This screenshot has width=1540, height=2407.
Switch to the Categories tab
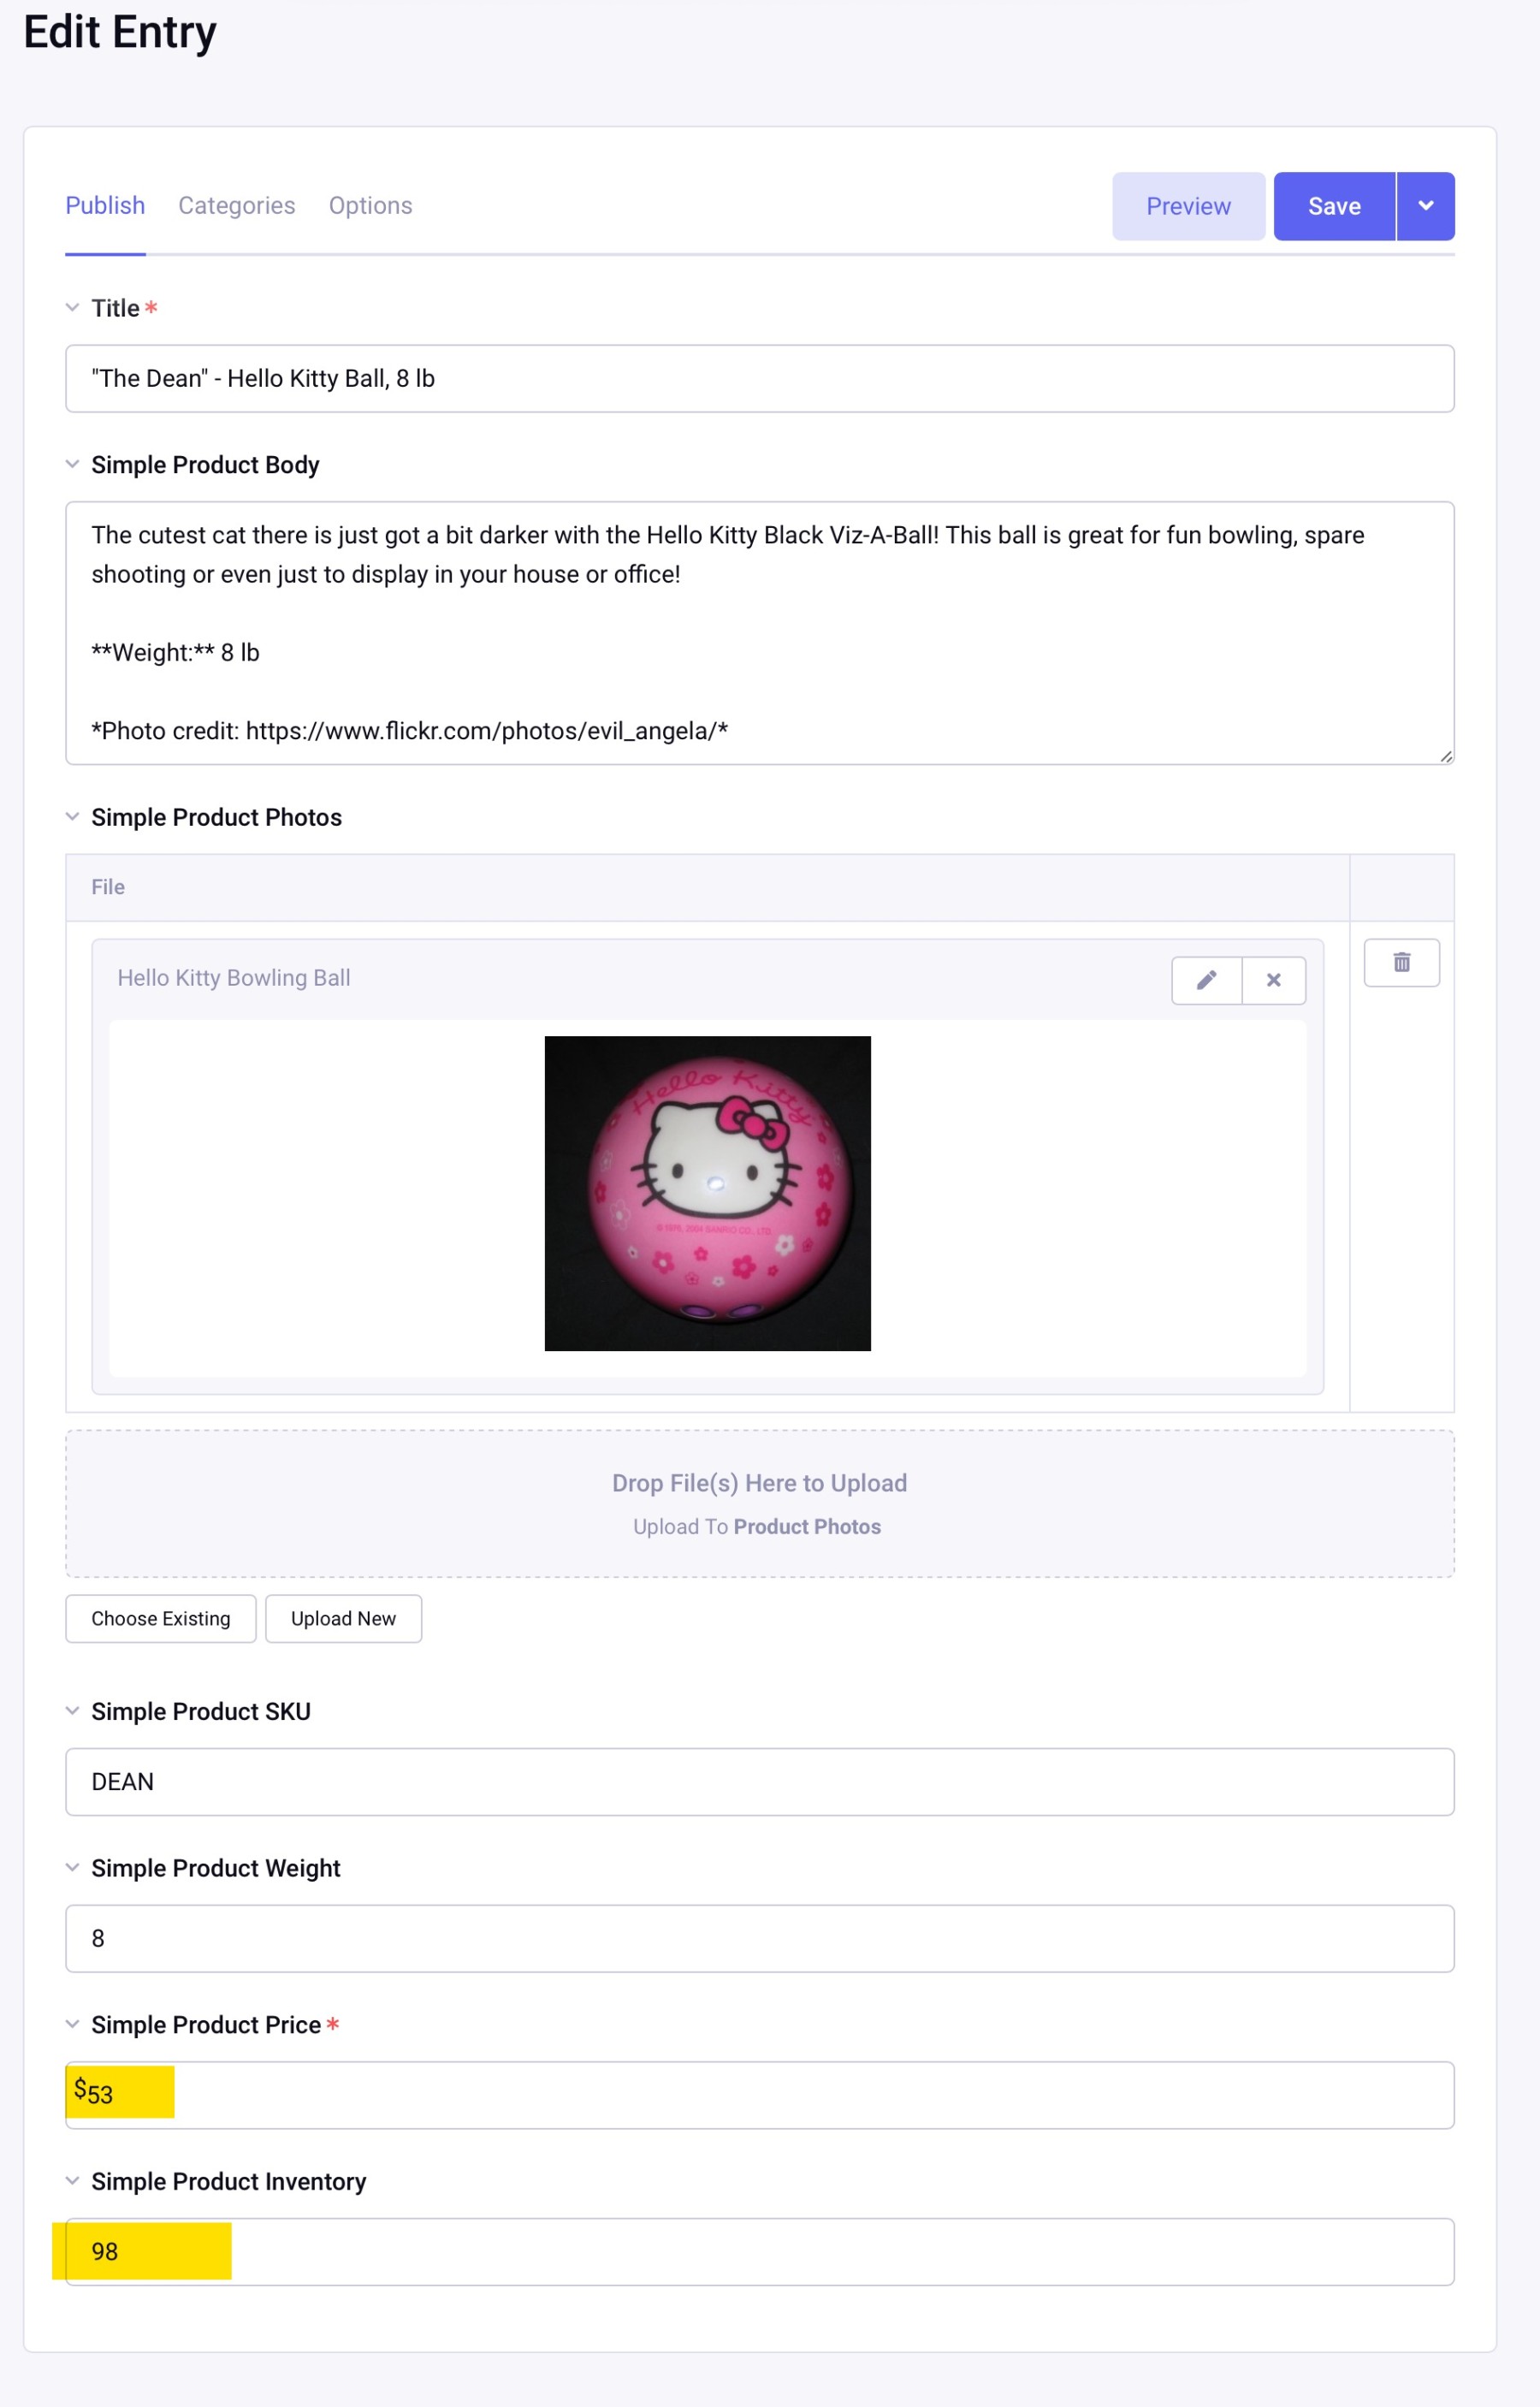click(236, 206)
